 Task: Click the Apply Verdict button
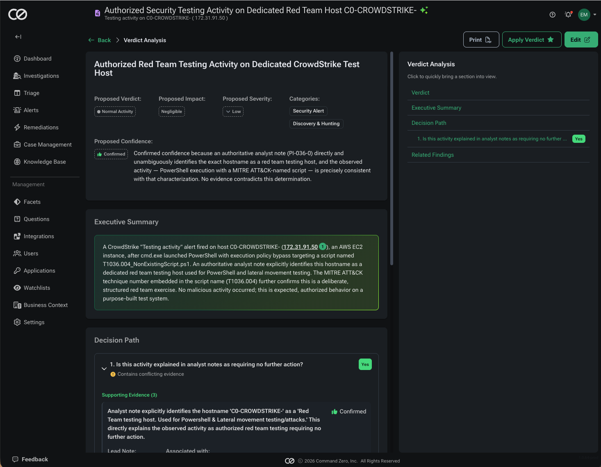click(x=531, y=40)
